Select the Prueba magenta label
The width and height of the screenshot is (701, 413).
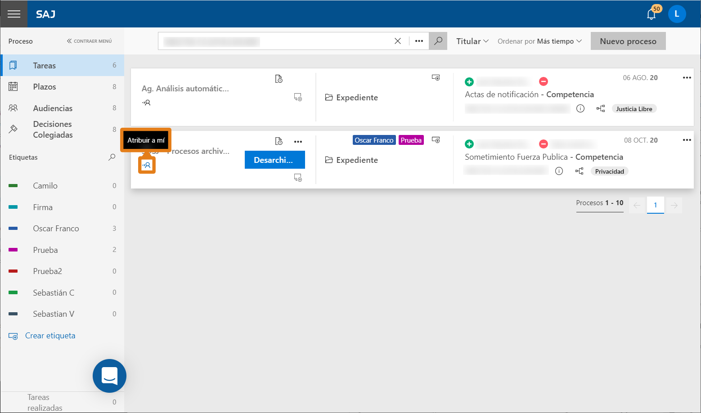pos(62,250)
